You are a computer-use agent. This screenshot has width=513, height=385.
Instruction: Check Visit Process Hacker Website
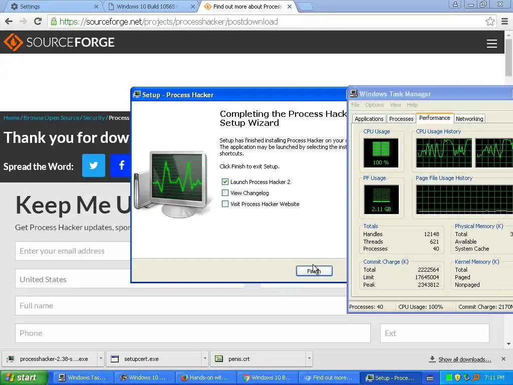pyautogui.click(x=225, y=204)
